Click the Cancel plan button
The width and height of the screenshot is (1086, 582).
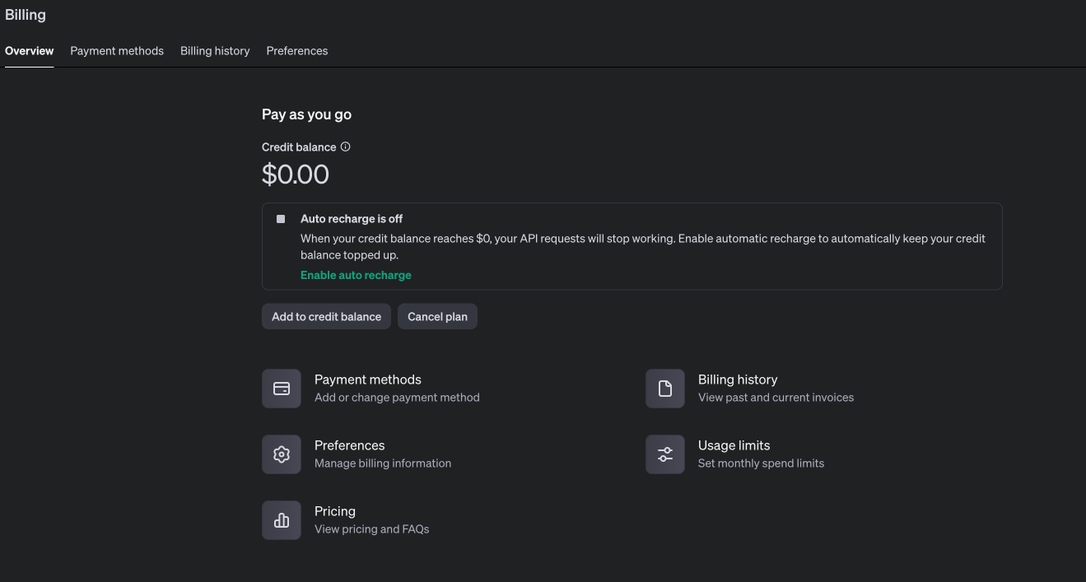[437, 316]
